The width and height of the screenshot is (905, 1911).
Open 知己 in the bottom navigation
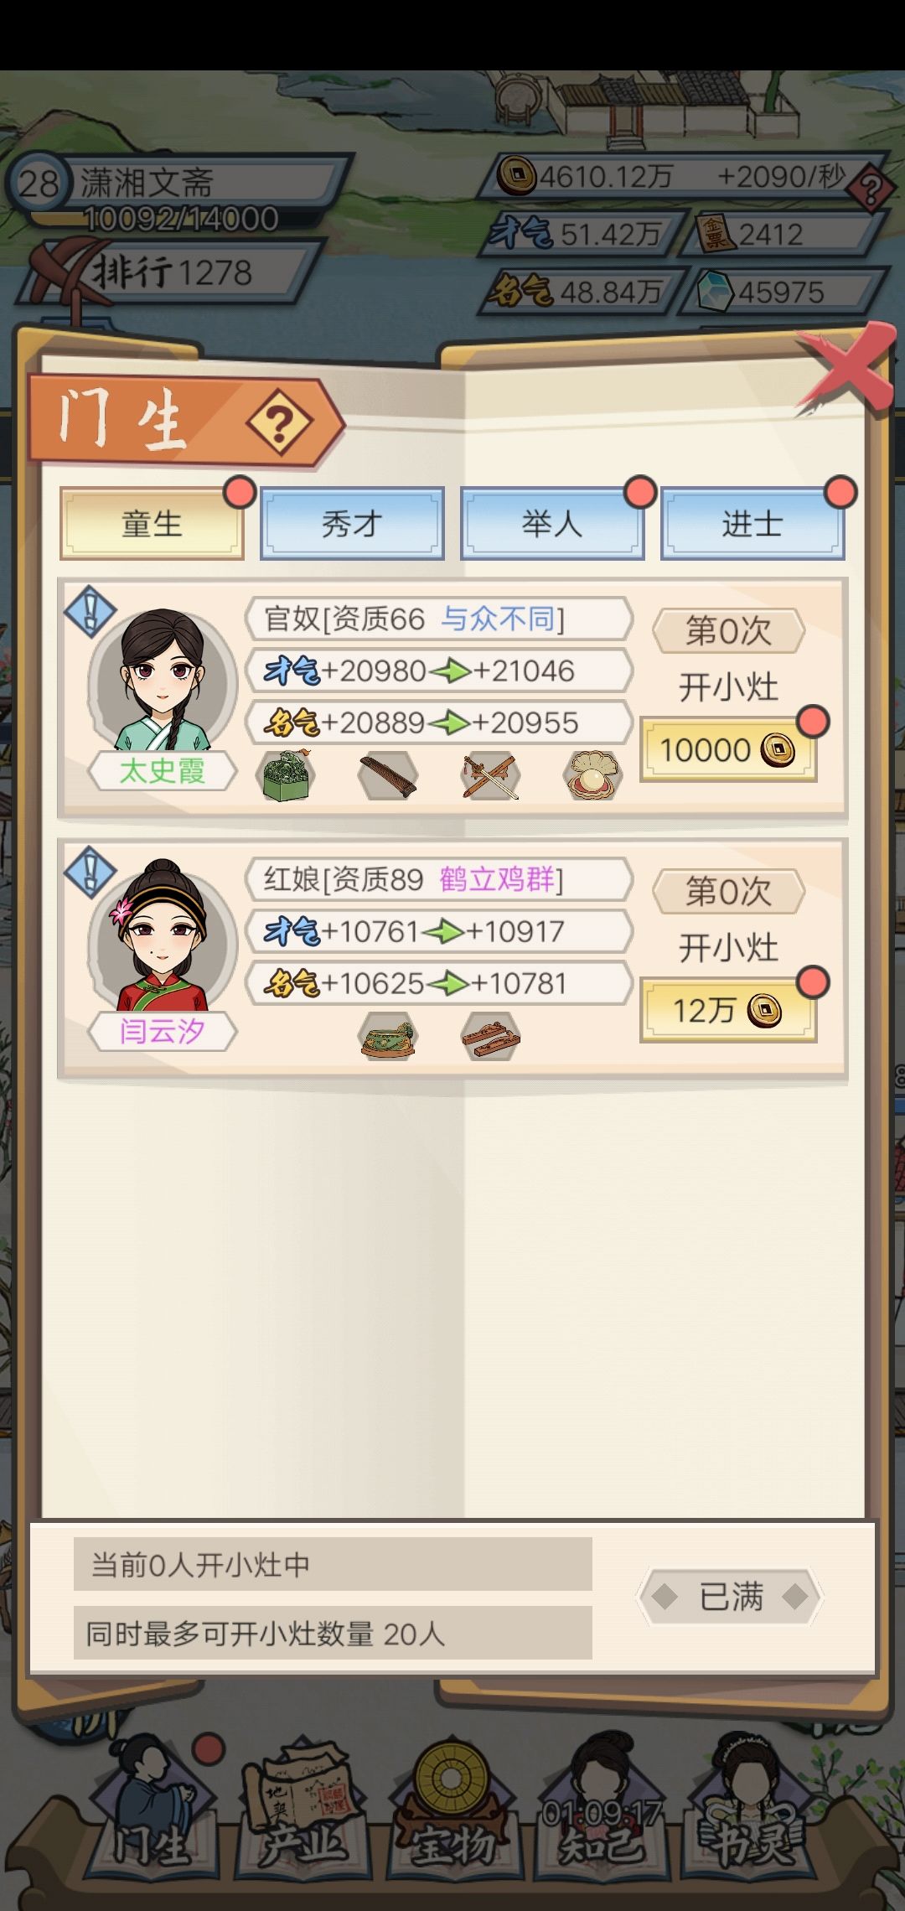[x=600, y=1809]
